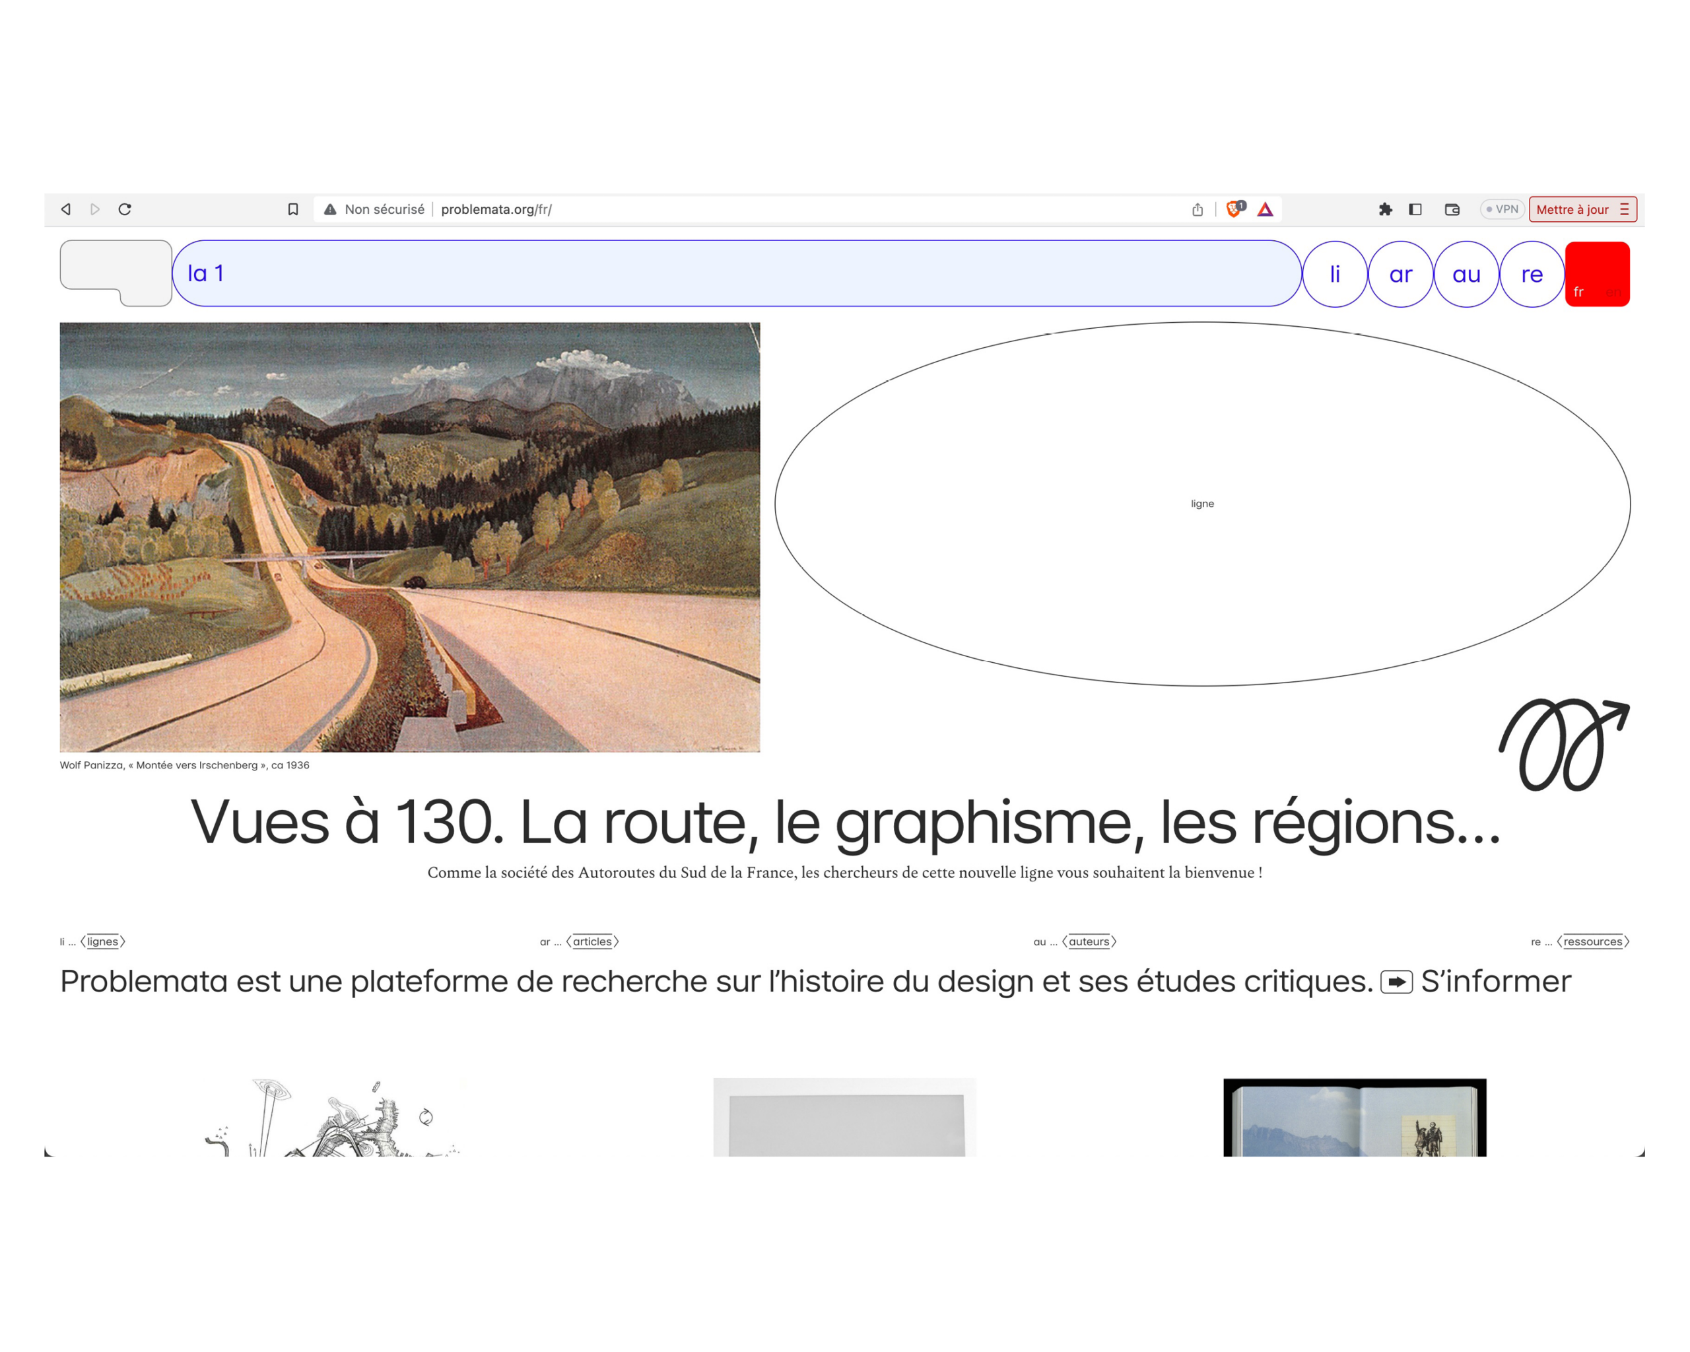The height and width of the screenshot is (1352, 1690).
Task: Open the hamburger menu next to Mettre à jour
Action: click(x=1624, y=209)
